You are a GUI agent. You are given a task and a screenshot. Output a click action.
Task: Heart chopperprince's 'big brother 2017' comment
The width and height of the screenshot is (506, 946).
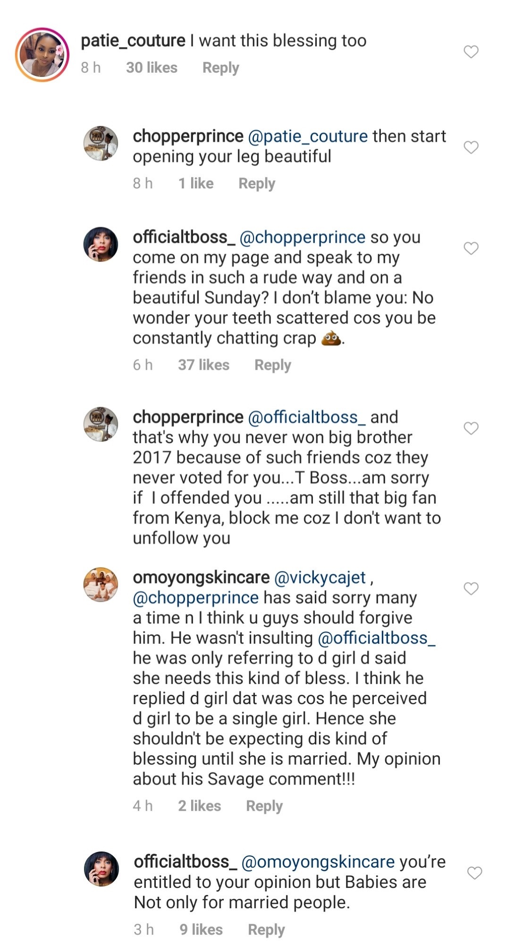point(471,428)
